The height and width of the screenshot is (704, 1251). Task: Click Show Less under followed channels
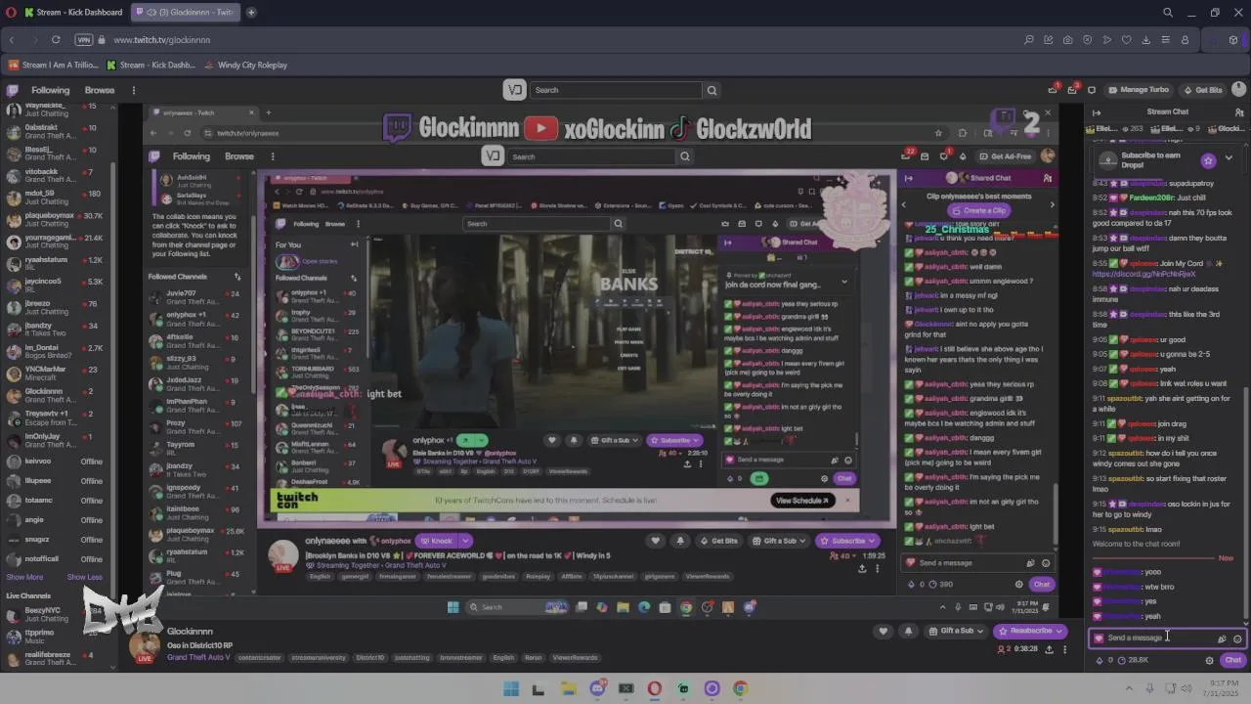pyautogui.click(x=84, y=577)
